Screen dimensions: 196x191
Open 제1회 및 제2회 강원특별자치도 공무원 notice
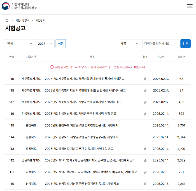click(90, 160)
